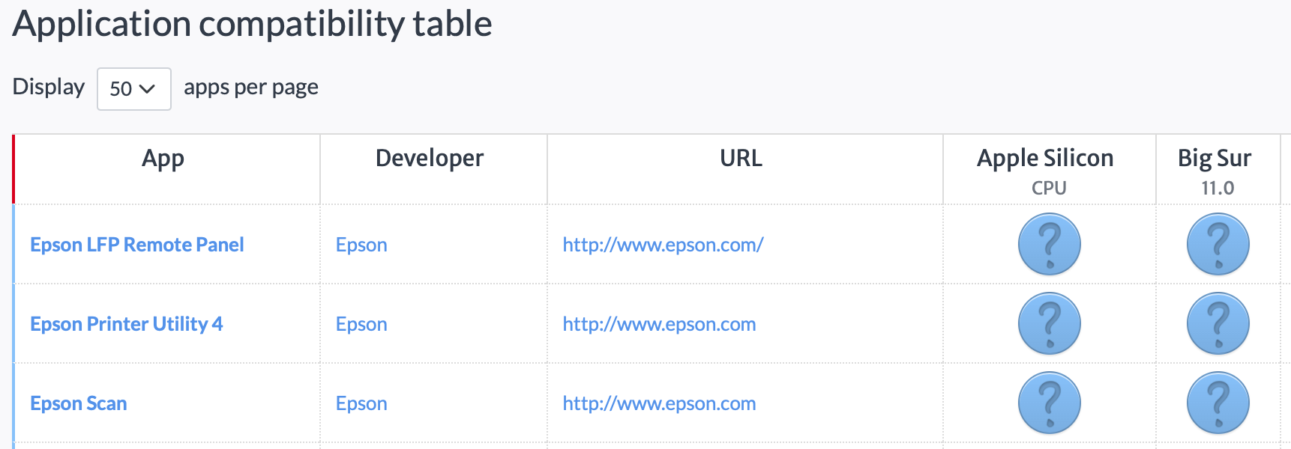The height and width of the screenshot is (449, 1291).
Task: Click Epson developer link for Printer Utility 4
Action: click(x=361, y=324)
